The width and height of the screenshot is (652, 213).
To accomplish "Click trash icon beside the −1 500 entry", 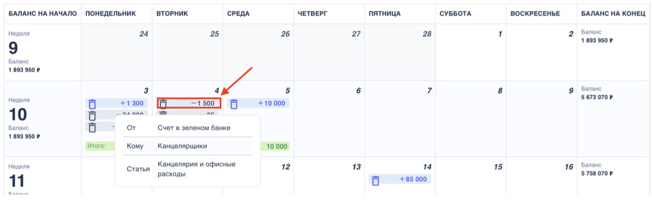I will click(163, 103).
